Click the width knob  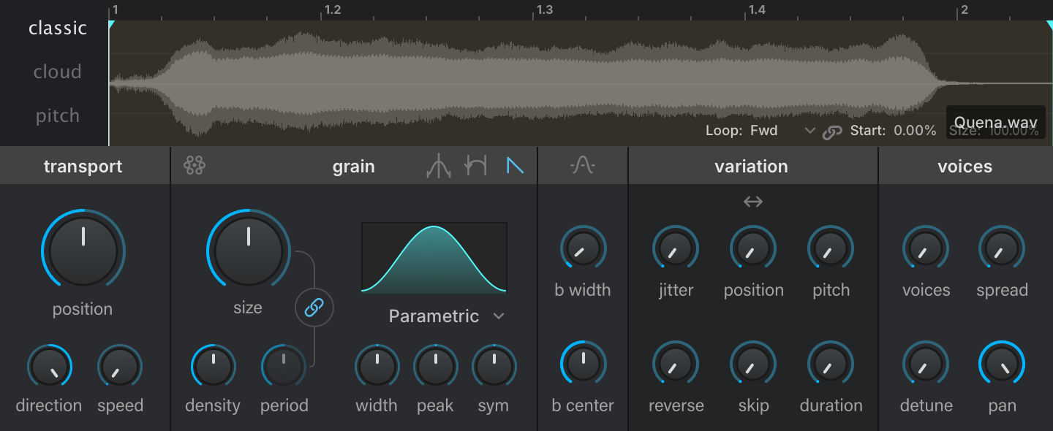point(377,367)
